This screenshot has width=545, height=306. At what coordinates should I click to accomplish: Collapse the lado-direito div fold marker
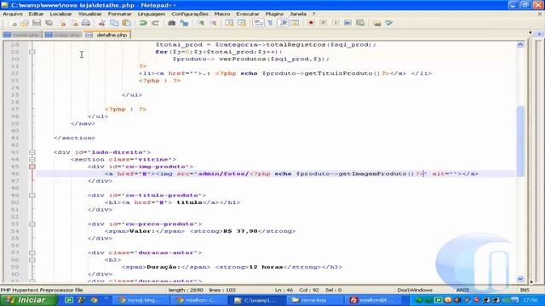pyautogui.click(x=32, y=152)
